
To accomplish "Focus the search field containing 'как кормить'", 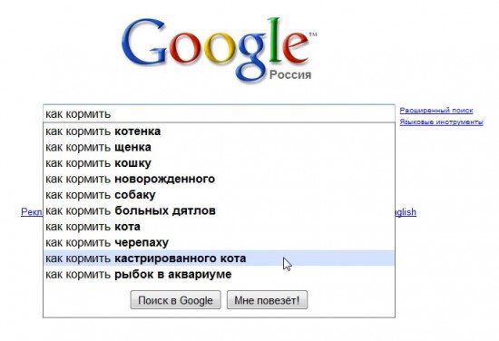I will coord(219,113).
